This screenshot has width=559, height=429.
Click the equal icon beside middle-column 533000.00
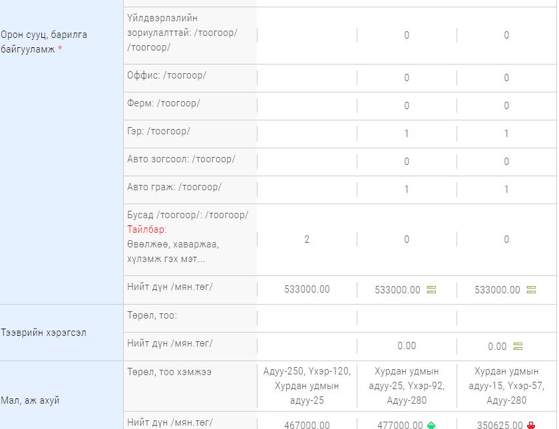coord(431,290)
